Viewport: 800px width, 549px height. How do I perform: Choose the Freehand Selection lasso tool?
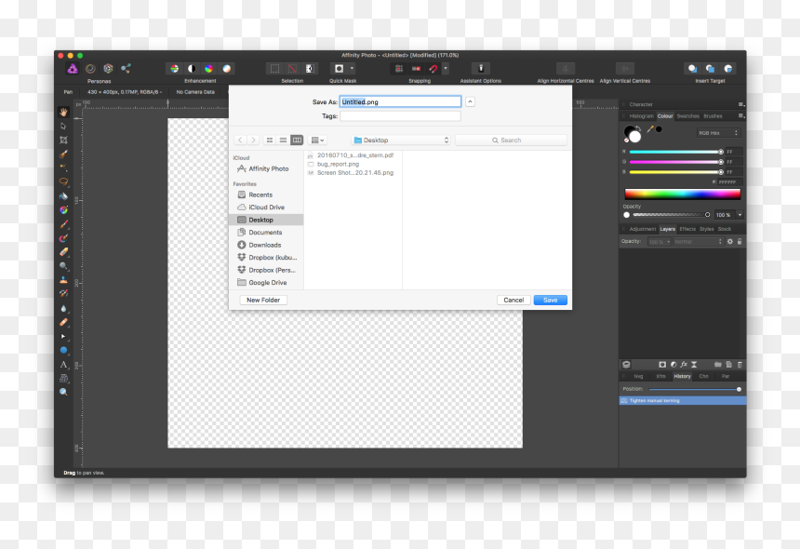pos(63,181)
